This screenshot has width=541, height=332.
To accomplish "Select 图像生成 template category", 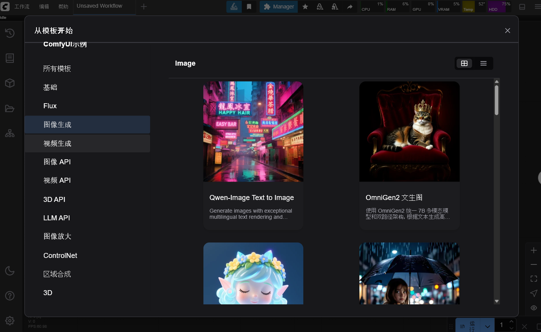I will 88,125.
